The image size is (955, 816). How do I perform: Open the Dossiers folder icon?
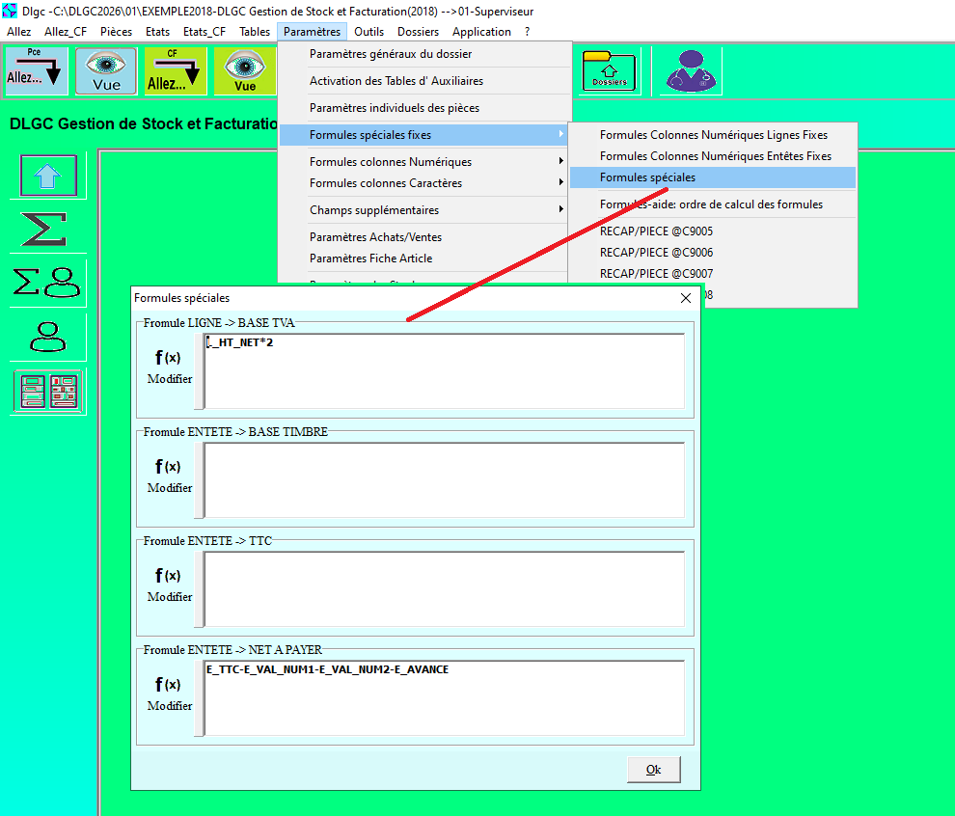tap(610, 71)
